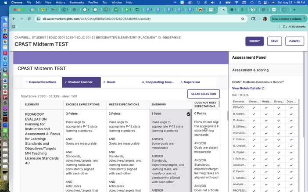This screenshot has height=192, width=308.
Task: Check Does Not Meet for K. Feedb... row
Action: (x=291, y=171)
